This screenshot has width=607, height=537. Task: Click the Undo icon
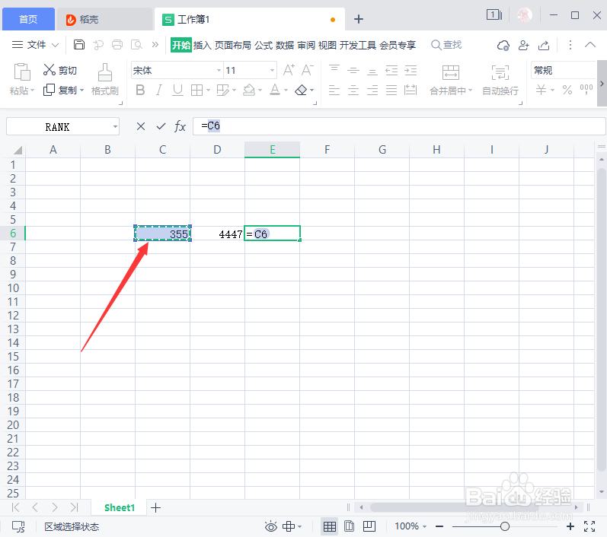pos(98,45)
